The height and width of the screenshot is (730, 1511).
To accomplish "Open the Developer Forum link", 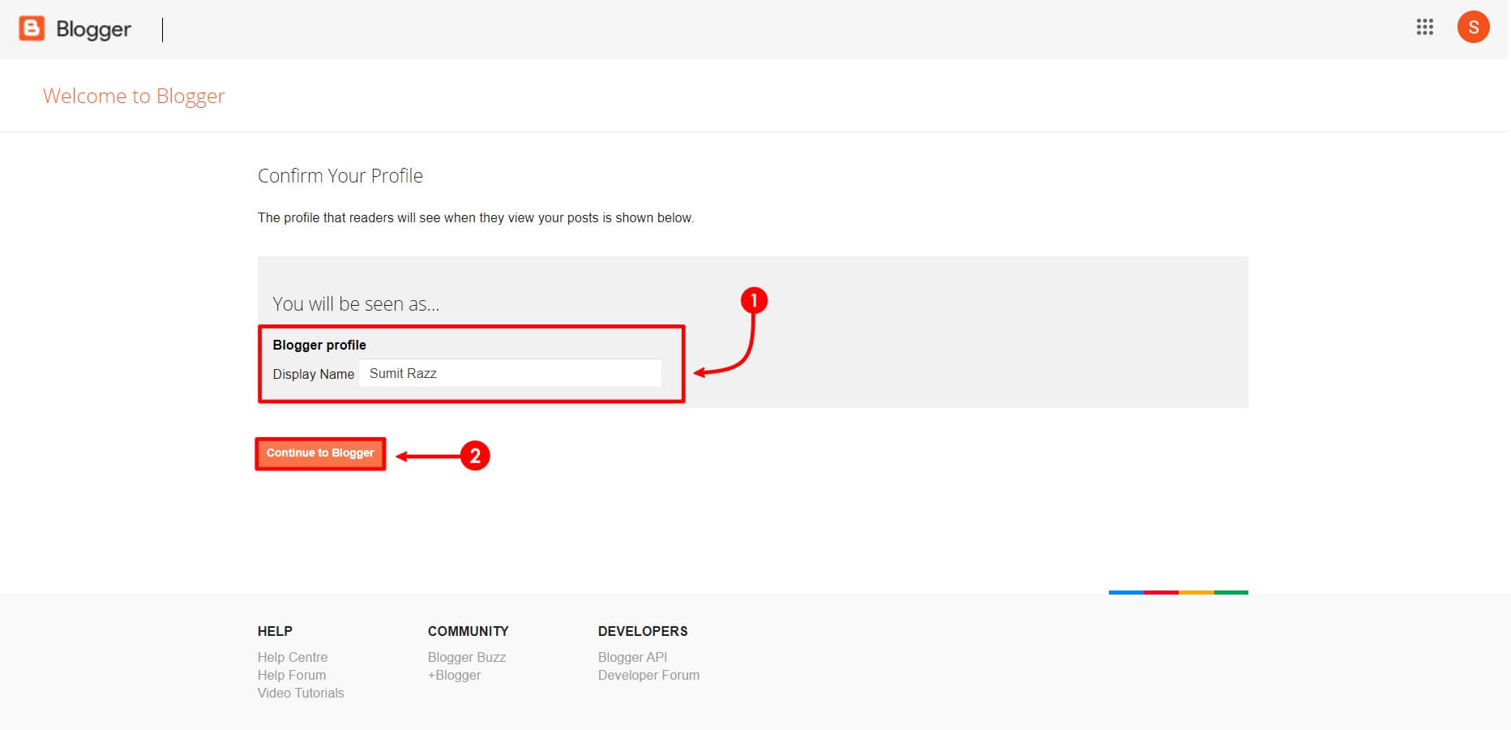I will tap(648, 675).
